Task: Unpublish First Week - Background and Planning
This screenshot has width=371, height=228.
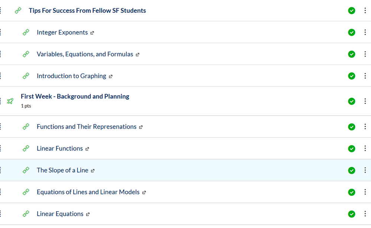Action: (352, 101)
